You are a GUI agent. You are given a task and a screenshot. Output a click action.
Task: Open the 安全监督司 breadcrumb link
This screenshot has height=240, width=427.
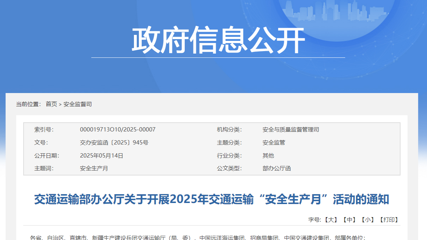(x=78, y=104)
